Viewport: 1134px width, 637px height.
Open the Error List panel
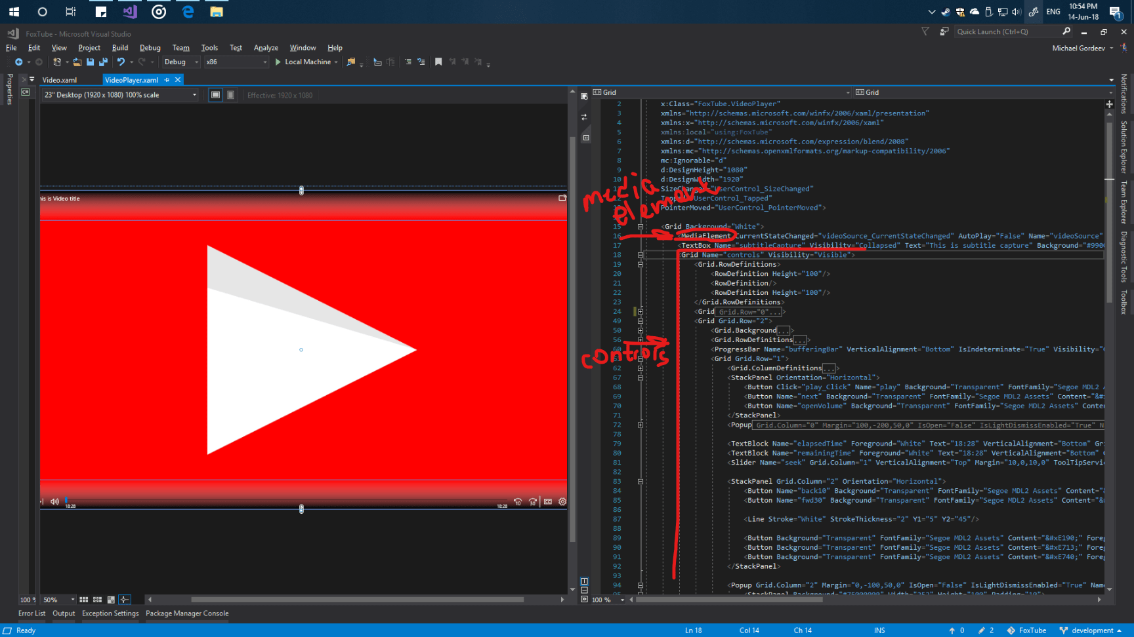[32, 613]
